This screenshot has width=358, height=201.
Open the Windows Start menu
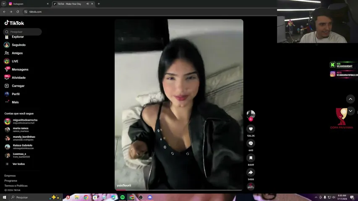pyautogui.click(x=4, y=197)
